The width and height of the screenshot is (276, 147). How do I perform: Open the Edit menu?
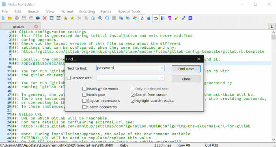click(x=18, y=11)
